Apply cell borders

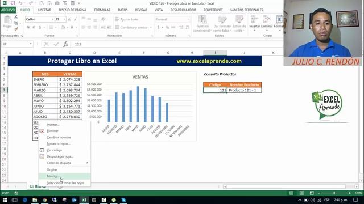click(51, 28)
